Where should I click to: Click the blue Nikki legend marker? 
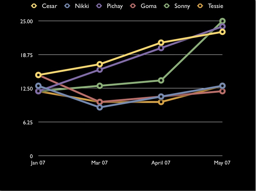[x=67, y=6]
